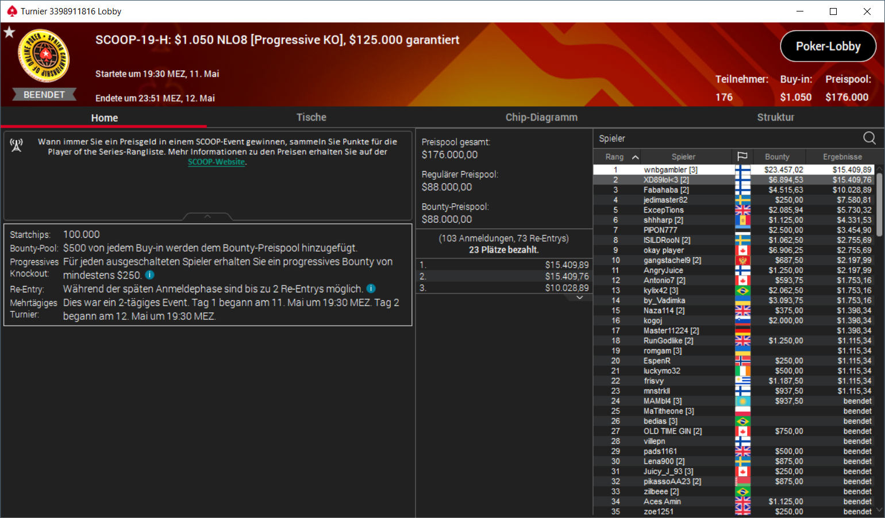Image resolution: width=885 pixels, height=518 pixels.
Task: Click bounty value $23.457,02
Action: pos(783,170)
